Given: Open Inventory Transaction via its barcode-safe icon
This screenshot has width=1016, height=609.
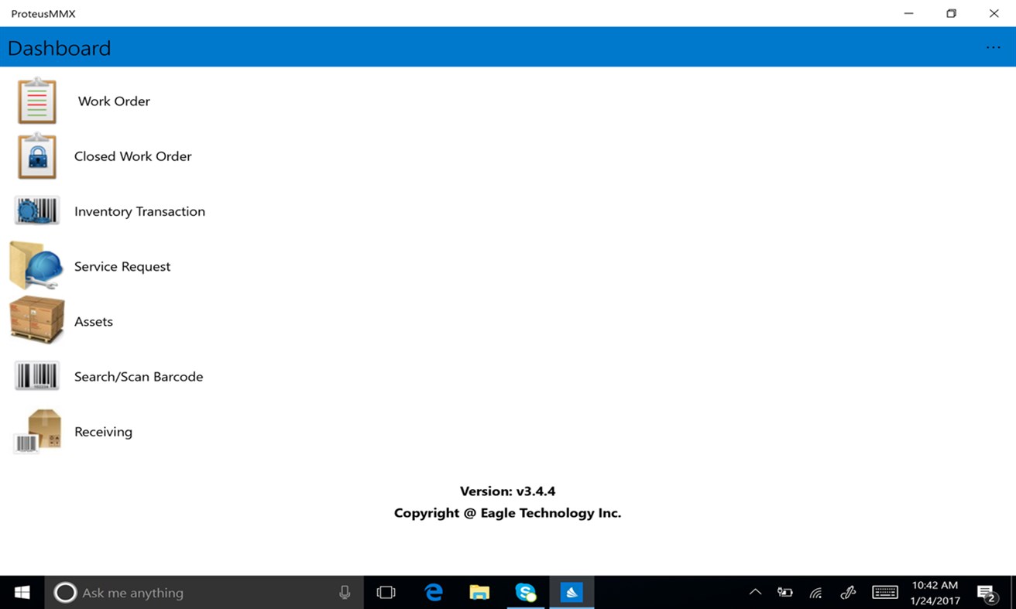Looking at the screenshot, I should [x=36, y=210].
